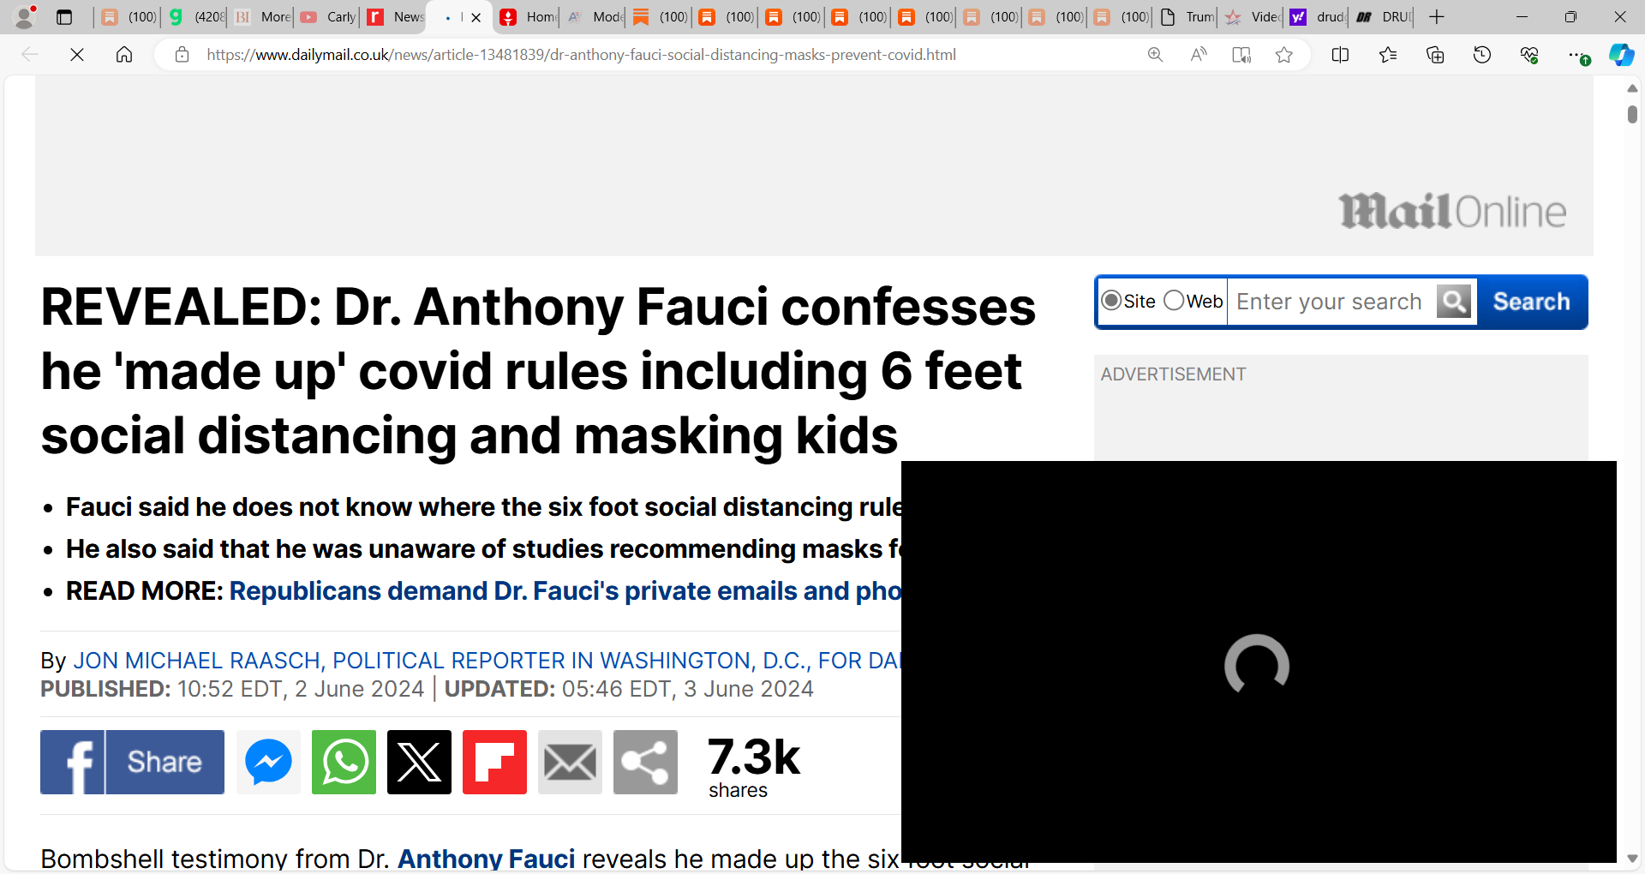Open Copilot sidebar
The width and height of the screenshot is (1645, 874).
pyautogui.click(x=1621, y=55)
